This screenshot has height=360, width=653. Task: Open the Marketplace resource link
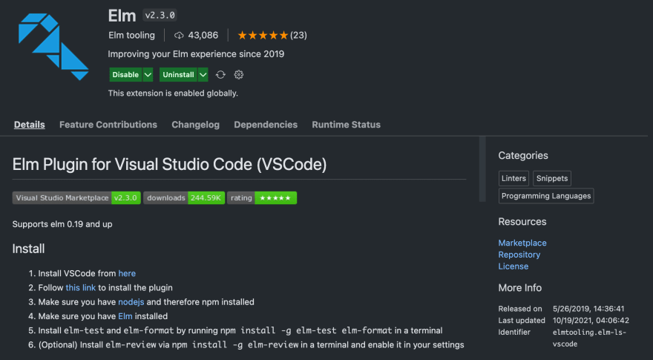pos(522,243)
